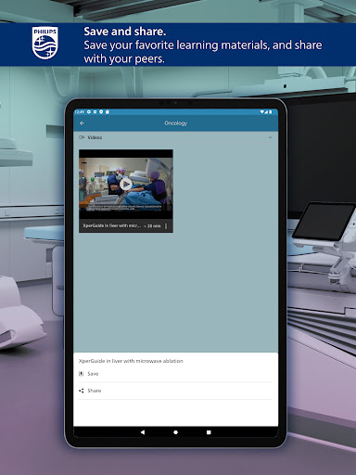Screen dimensions: 356x475
Task: Click the Videos section header label
Action: click(x=95, y=137)
